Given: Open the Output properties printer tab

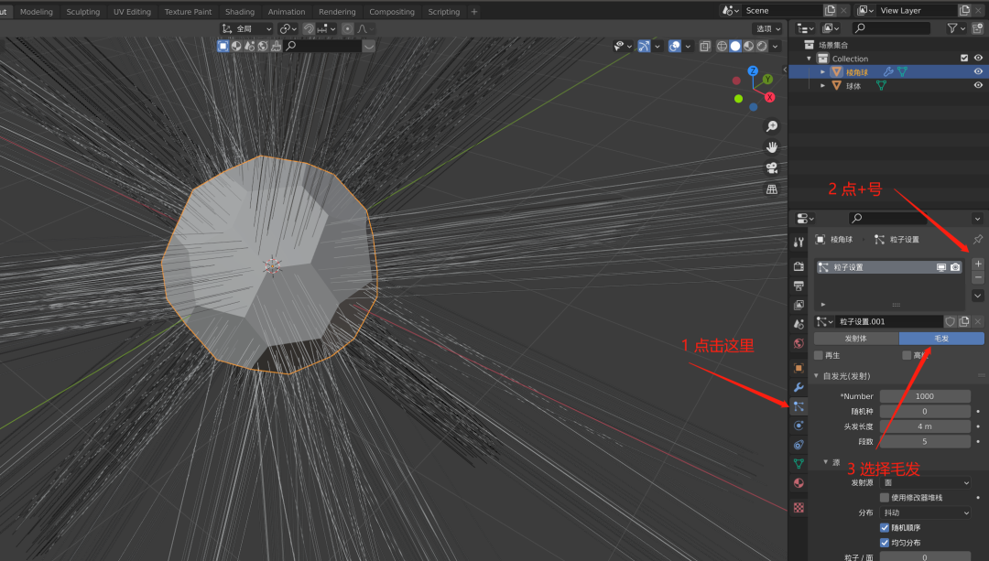Looking at the screenshot, I should click(799, 286).
